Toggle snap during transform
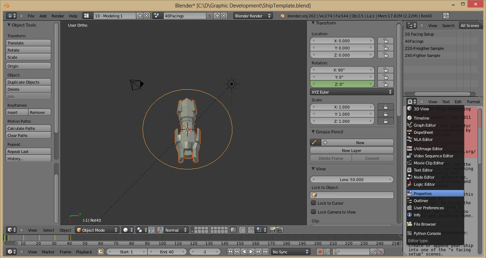Image resolution: width=486 pixels, height=258 pixels. point(251,230)
